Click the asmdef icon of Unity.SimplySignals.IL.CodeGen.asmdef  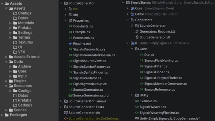tap(137, 118)
